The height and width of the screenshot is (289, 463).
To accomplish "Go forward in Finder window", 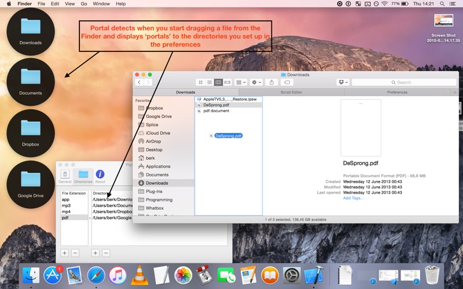I will point(148,82).
